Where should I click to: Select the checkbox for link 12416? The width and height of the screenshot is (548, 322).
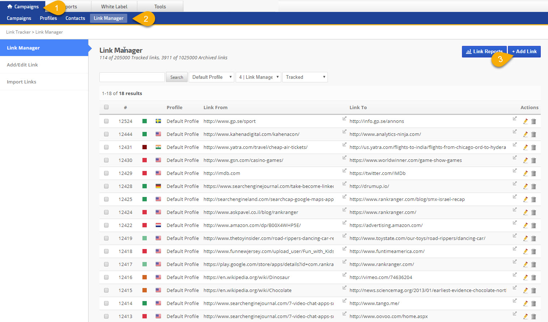pos(106,277)
